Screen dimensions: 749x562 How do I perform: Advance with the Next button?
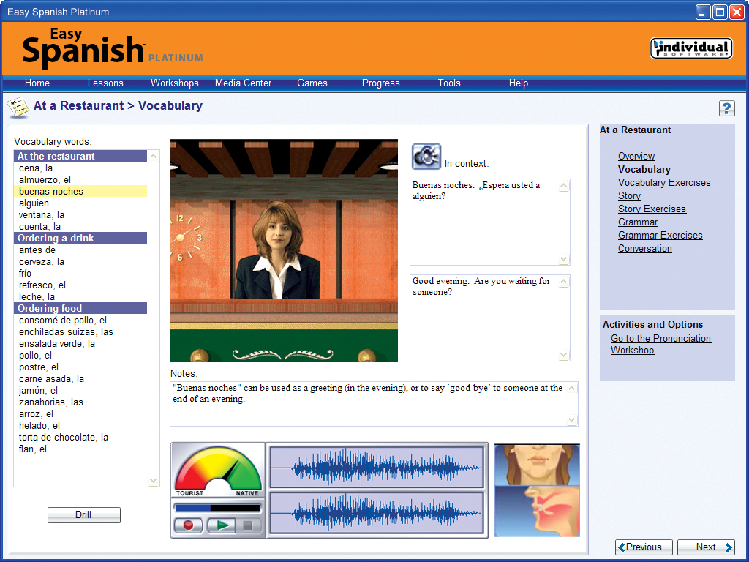click(x=705, y=547)
